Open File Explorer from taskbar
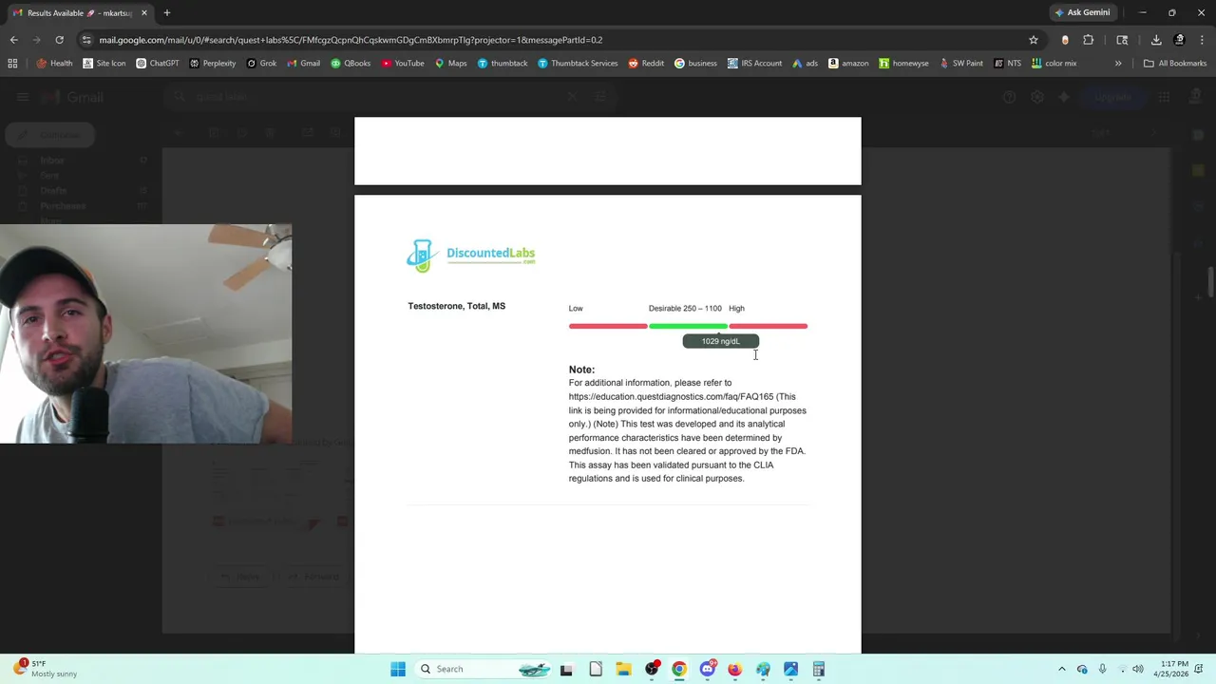Image resolution: width=1216 pixels, height=684 pixels. (623, 669)
